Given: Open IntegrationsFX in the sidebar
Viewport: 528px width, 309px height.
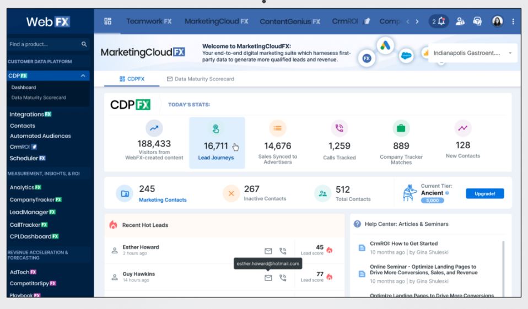Looking at the screenshot, I should (30, 115).
